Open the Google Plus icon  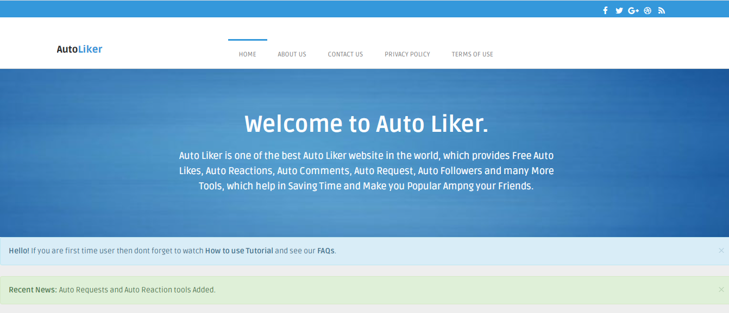[633, 10]
